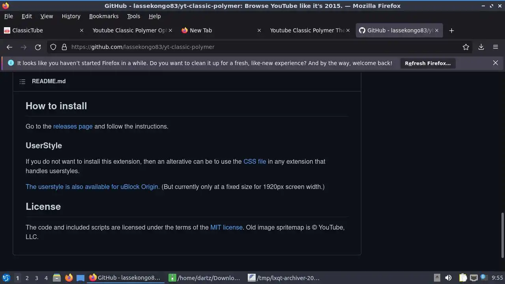Image resolution: width=505 pixels, height=284 pixels.
Task: Switch to virtual desktop 3
Action: 36,278
